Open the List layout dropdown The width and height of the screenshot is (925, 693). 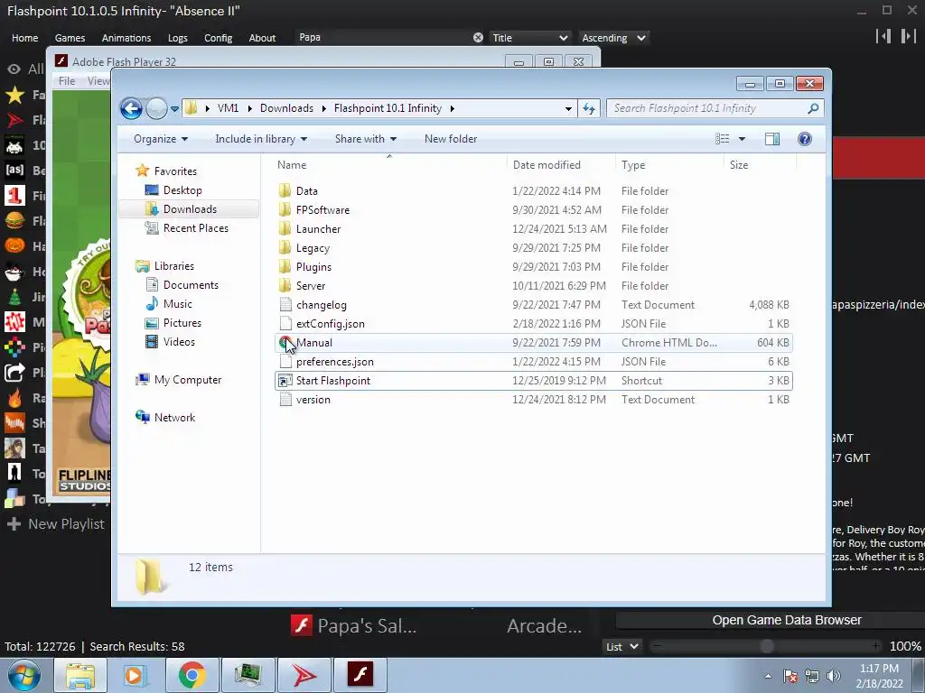pos(621,646)
